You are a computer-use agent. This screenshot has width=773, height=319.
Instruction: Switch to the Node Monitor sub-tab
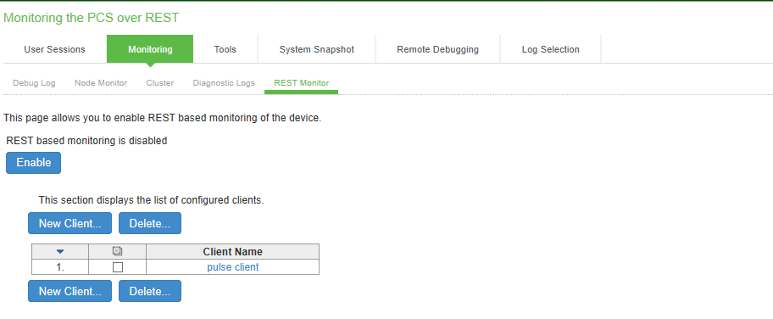tap(101, 83)
